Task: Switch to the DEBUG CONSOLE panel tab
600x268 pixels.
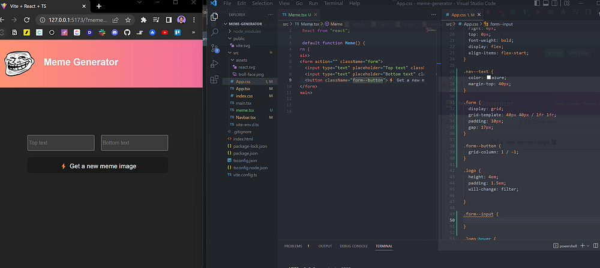Action: [353, 246]
